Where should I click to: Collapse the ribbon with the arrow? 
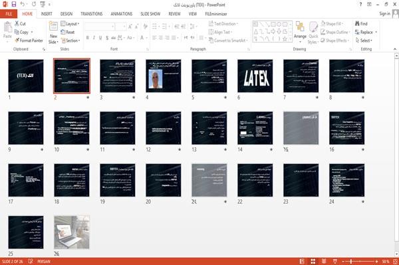(x=395, y=49)
